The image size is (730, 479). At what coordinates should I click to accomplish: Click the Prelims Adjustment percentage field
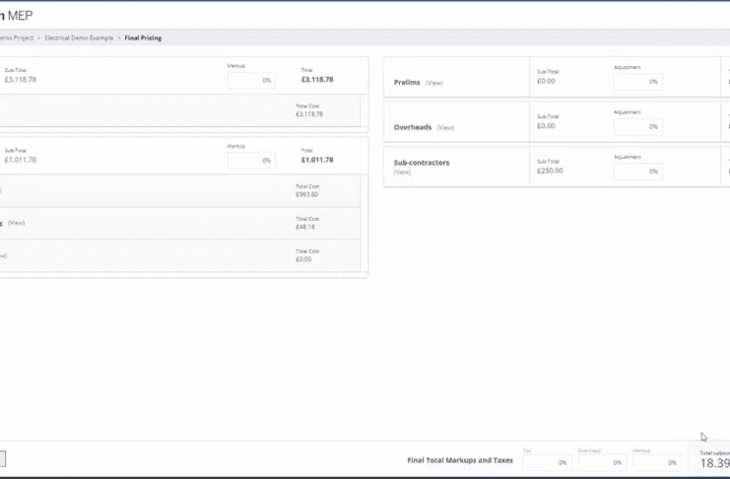(637, 82)
